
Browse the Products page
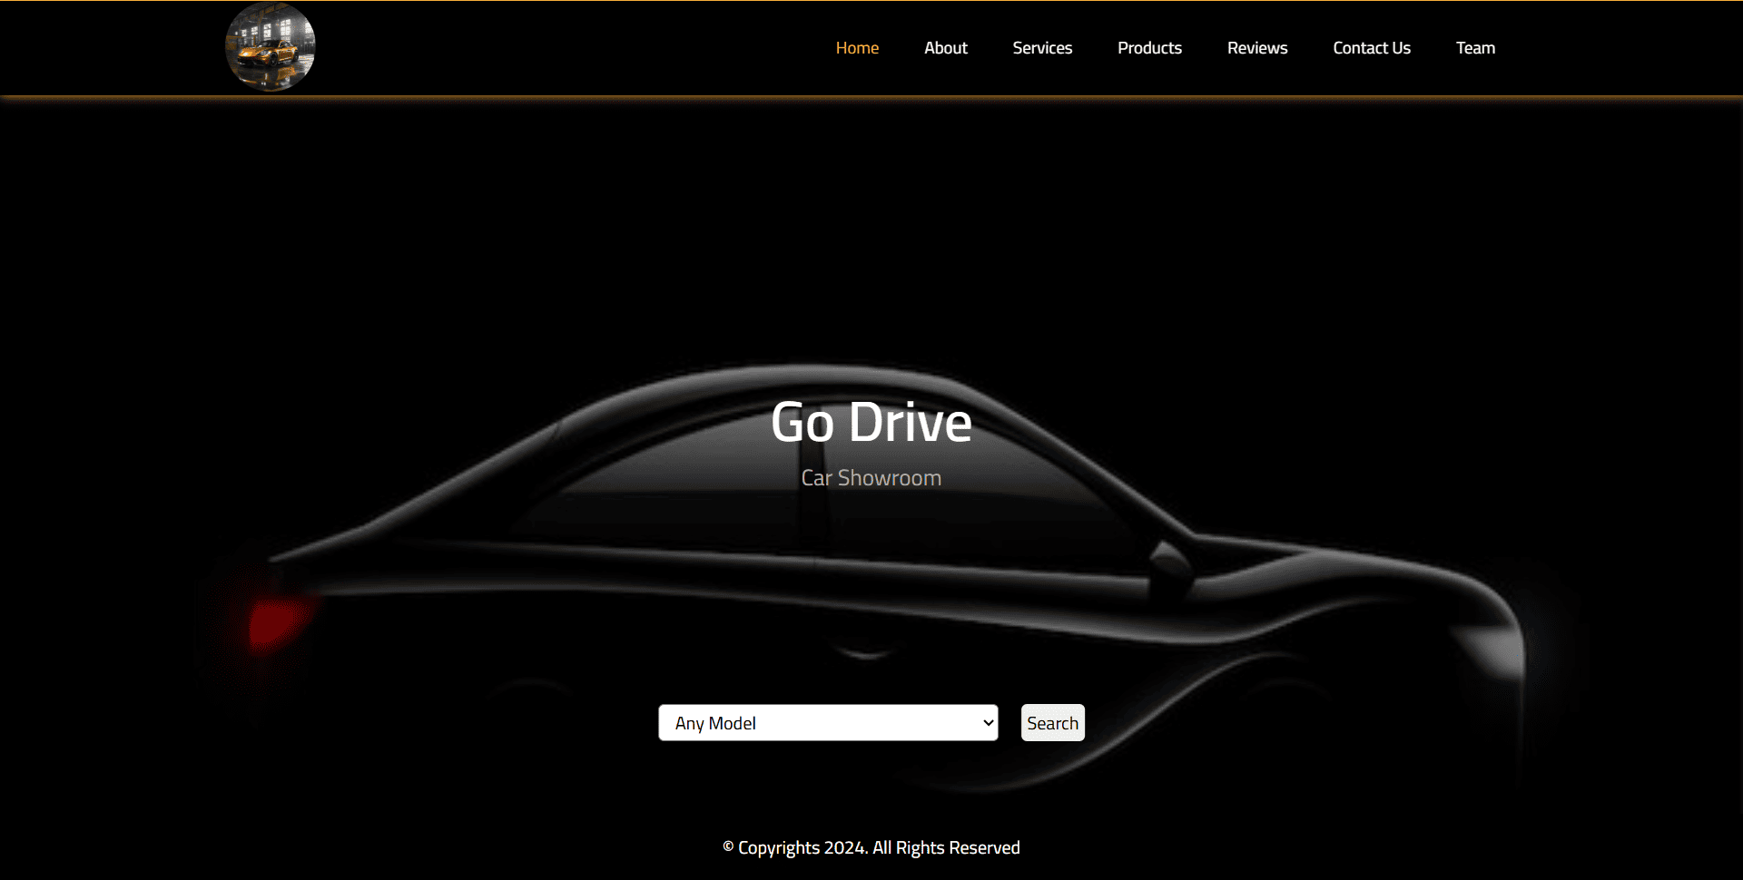coord(1149,47)
